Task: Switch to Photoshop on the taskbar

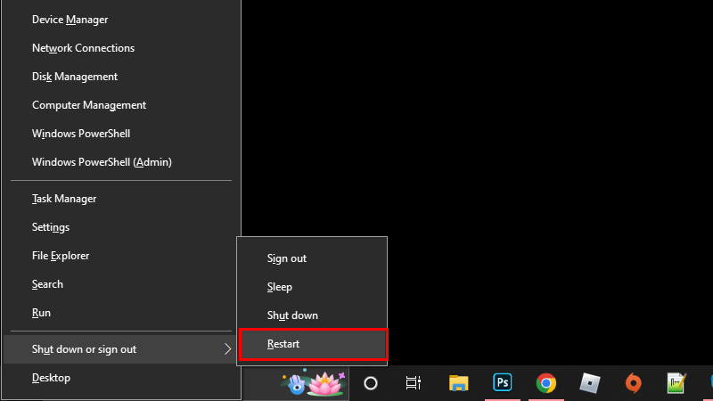Action: (503, 383)
